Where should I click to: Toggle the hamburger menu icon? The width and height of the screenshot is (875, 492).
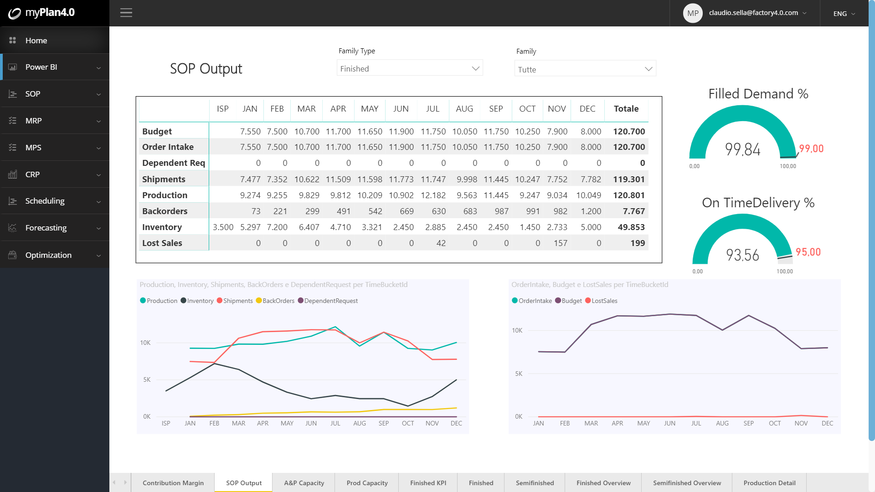pos(126,13)
